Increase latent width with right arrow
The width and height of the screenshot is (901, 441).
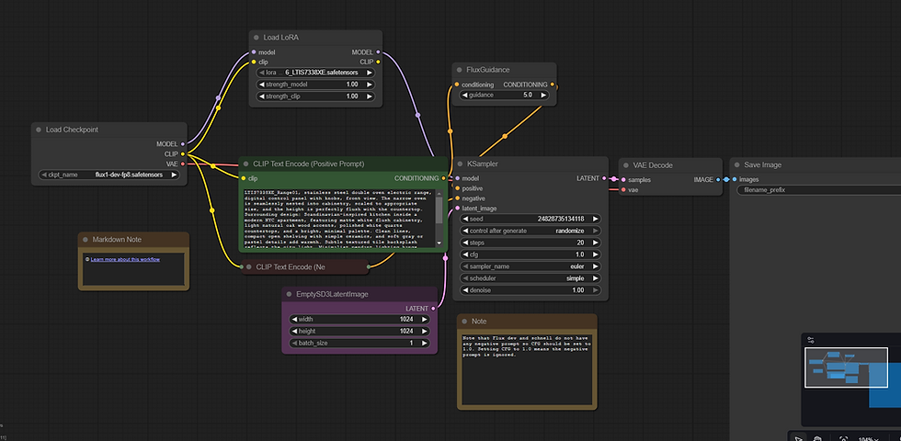point(424,320)
